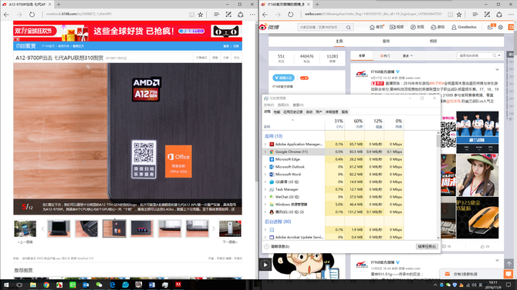Screen dimensions: 517x290
Task: Open the Weibo video (视频) section
Action: pos(397,27)
